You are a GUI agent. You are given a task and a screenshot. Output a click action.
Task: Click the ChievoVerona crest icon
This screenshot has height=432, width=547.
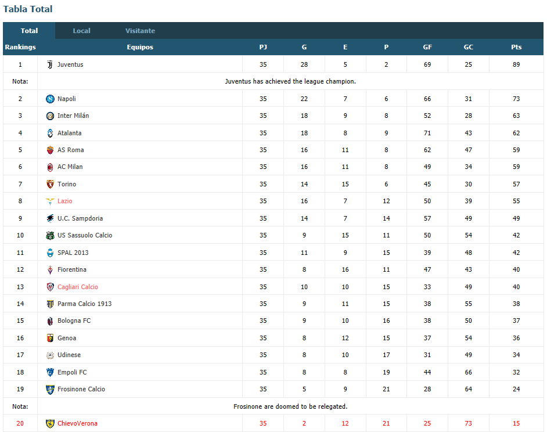50,424
